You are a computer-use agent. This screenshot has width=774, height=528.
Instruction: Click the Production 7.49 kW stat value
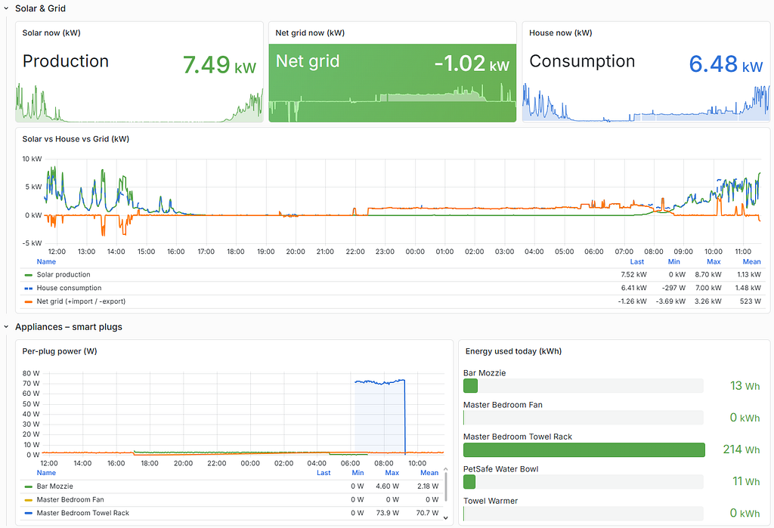219,65
